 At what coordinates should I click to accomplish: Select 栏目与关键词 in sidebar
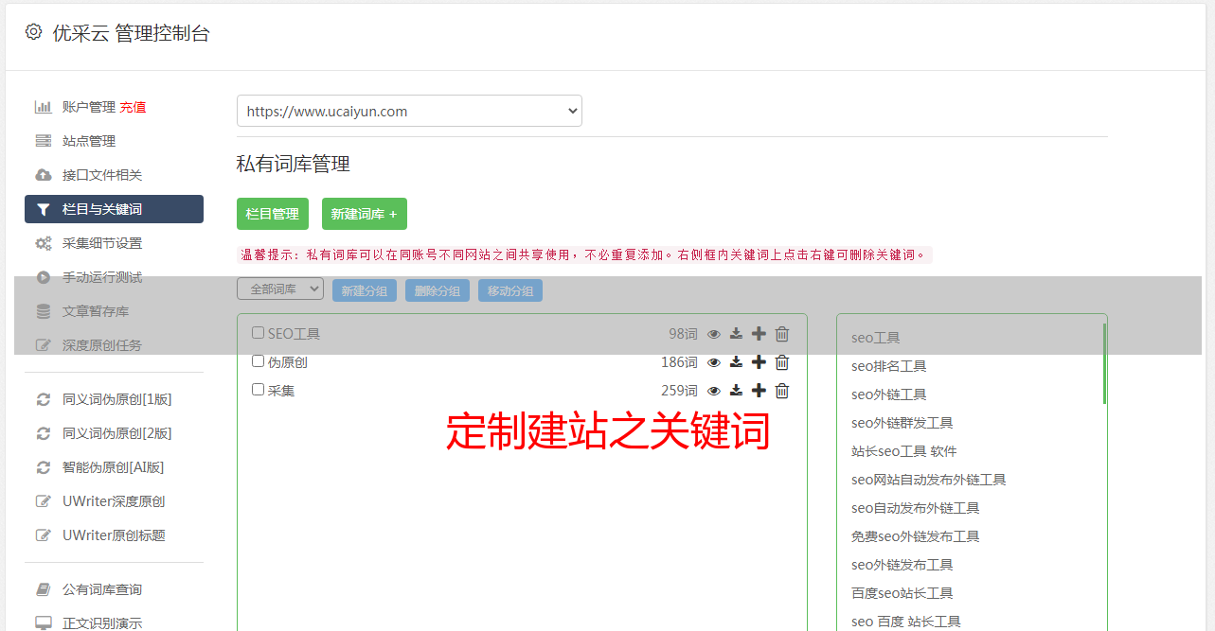click(x=114, y=209)
